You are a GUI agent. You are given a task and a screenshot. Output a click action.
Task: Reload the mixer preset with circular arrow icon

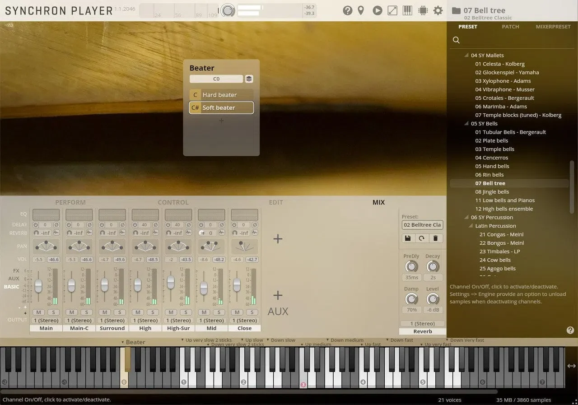coord(421,238)
